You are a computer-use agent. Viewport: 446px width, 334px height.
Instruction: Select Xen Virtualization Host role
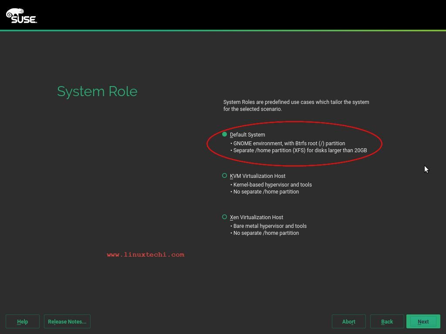[225, 217]
